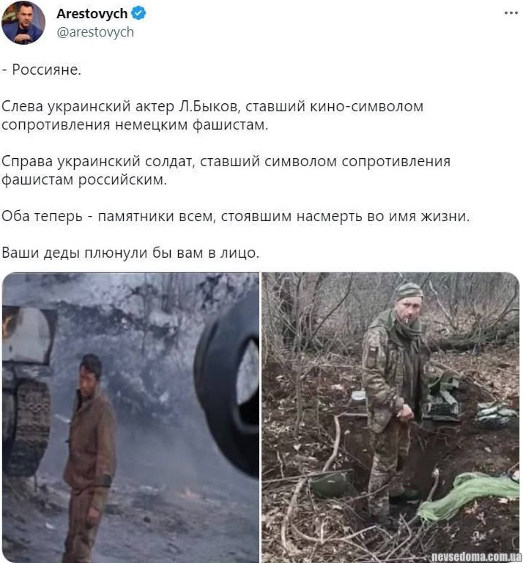This screenshot has height=563, width=523.
Task: Open the @arestovych handle link
Action: pos(95,32)
